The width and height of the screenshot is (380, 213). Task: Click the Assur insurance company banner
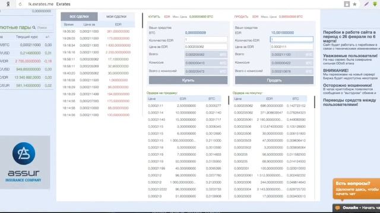pos(25,162)
